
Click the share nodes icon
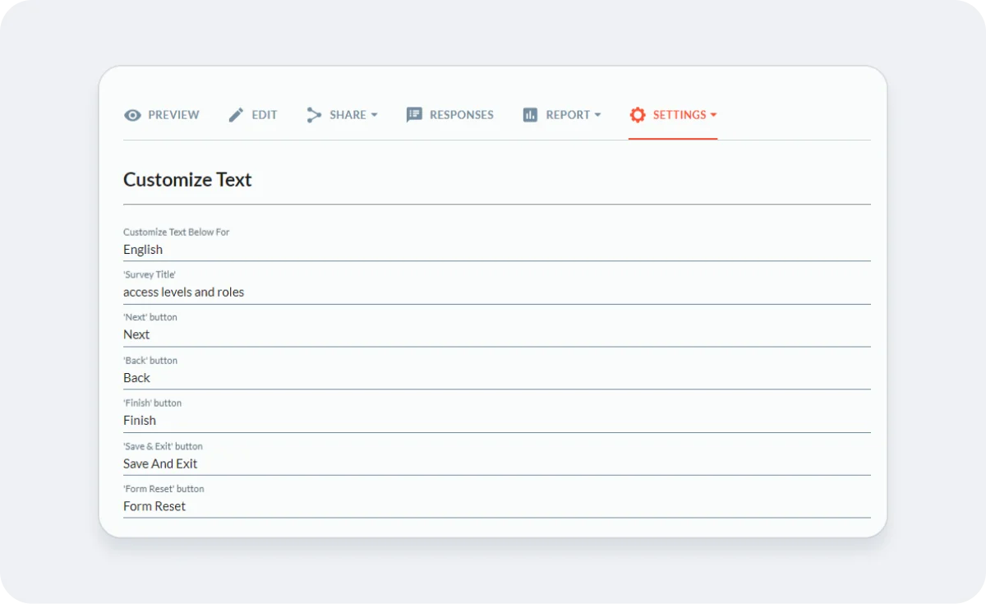[314, 115]
